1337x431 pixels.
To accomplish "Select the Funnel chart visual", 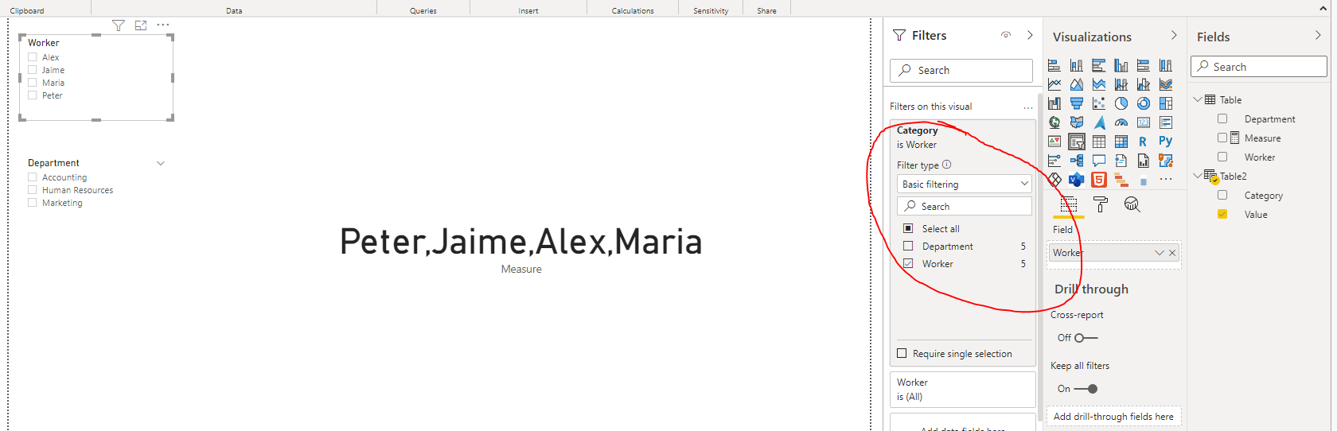I will click(1077, 103).
